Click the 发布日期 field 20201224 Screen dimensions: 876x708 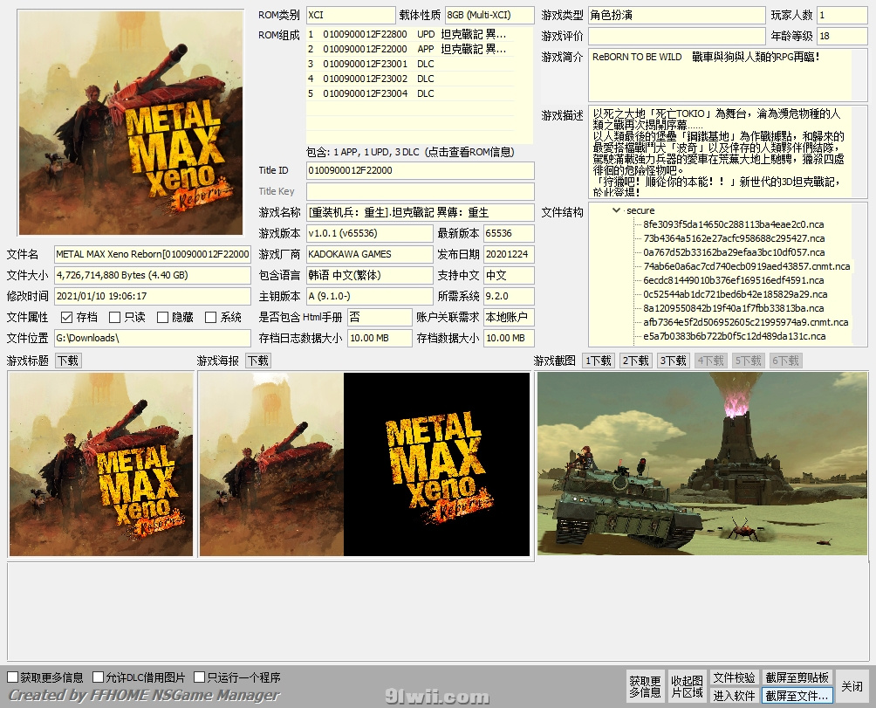509,254
